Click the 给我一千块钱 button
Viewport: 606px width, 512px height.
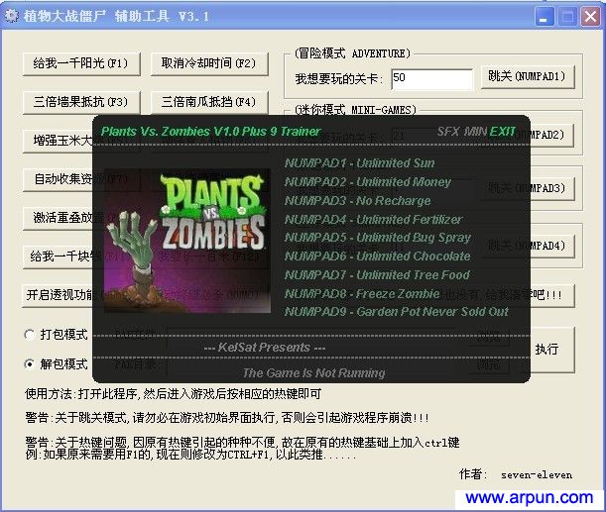click(x=58, y=256)
